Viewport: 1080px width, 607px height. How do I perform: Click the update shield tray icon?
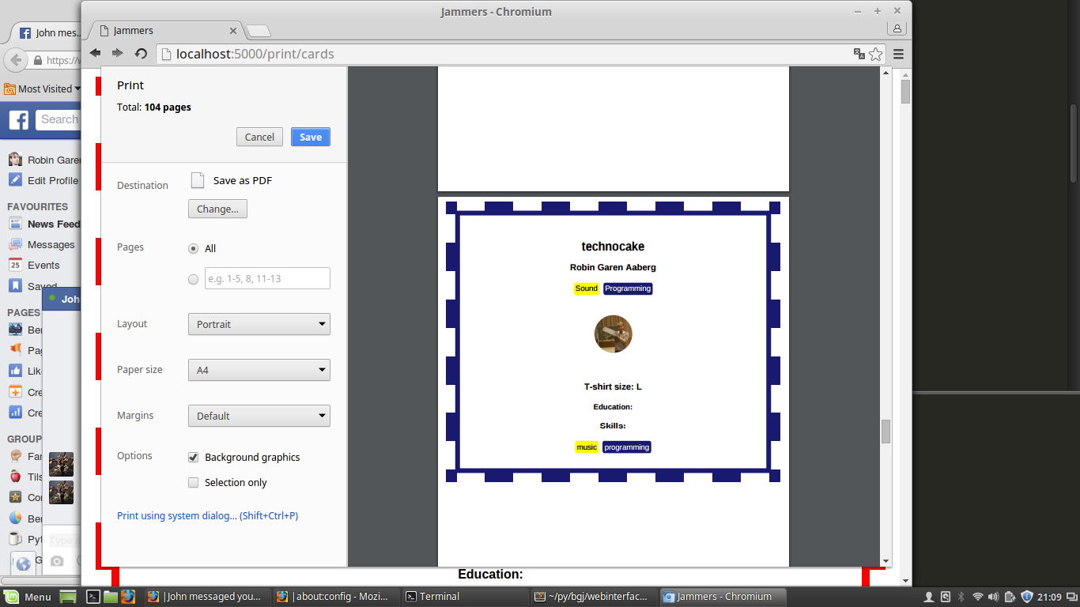click(1026, 597)
